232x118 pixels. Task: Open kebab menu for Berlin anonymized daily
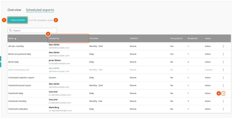click(223, 54)
